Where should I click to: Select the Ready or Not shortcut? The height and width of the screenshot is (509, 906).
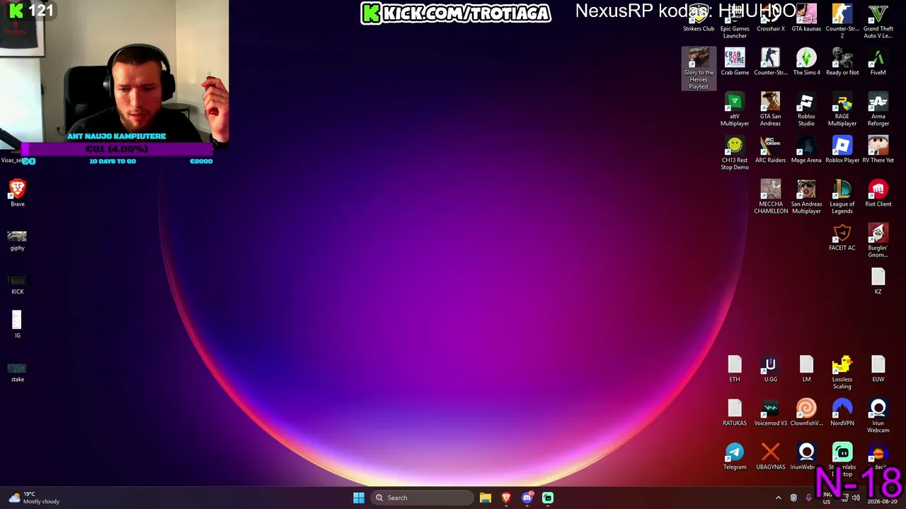coord(842,62)
